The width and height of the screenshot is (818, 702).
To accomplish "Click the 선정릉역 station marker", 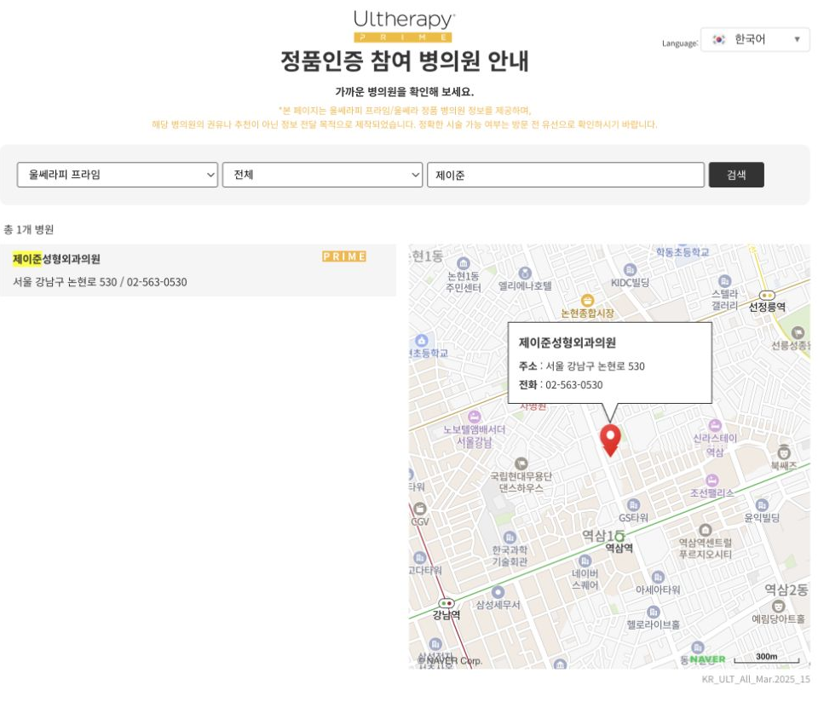I will [x=767, y=295].
